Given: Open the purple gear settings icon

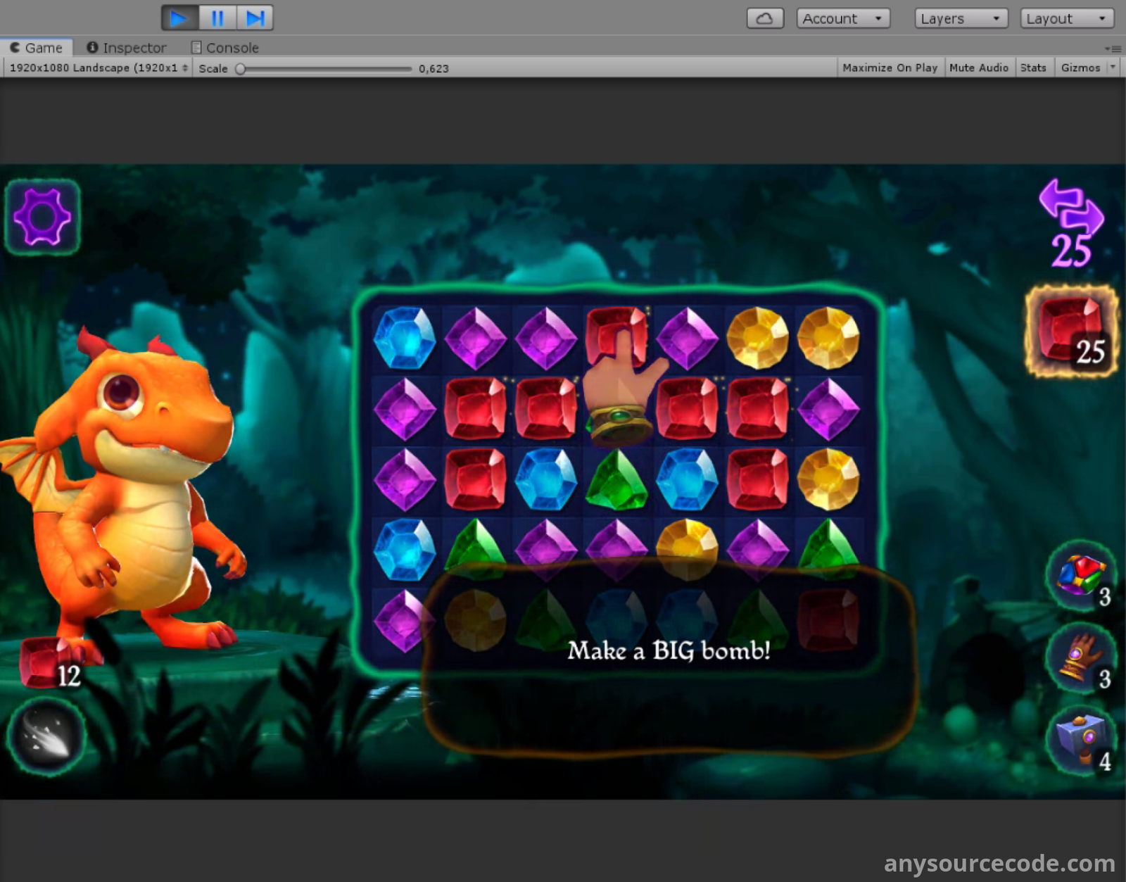Looking at the screenshot, I should 42,217.
